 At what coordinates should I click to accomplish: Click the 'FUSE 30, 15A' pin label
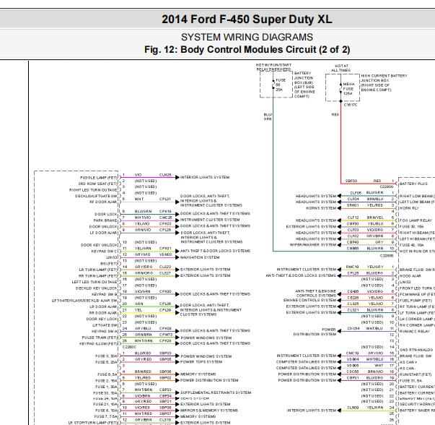click(411, 226)
